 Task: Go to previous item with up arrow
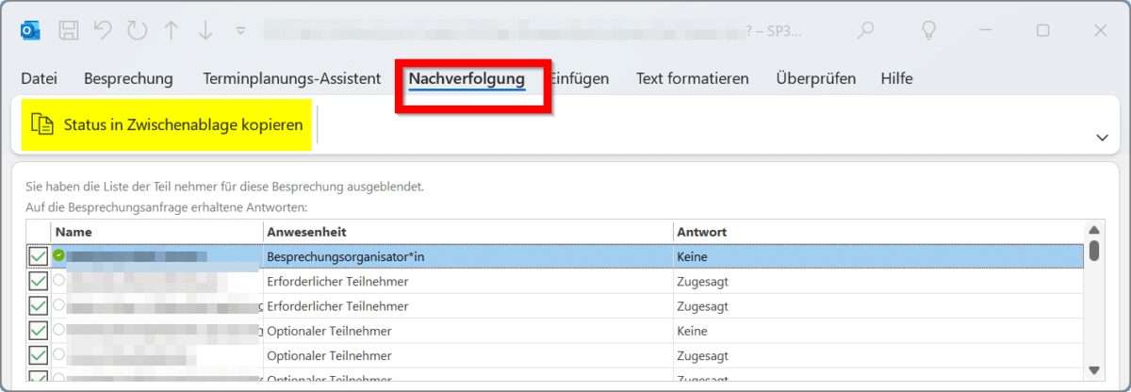click(x=171, y=30)
